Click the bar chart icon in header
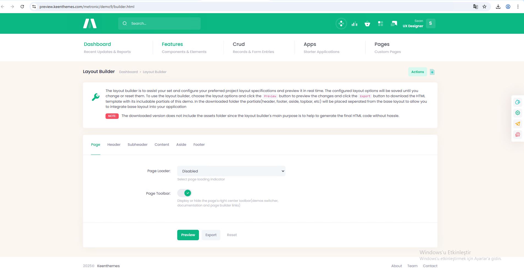524x274 pixels. click(x=354, y=24)
